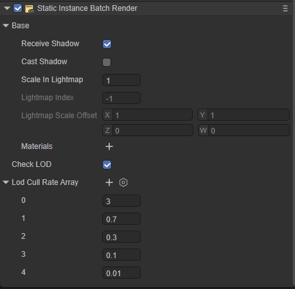Click the Materials property label
Viewport: 295px width, 289px height.
coord(37,146)
